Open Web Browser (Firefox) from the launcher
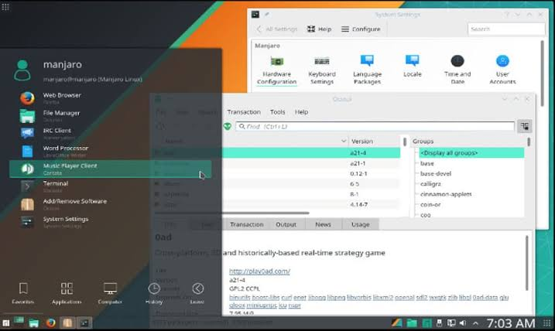This screenshot has width=555, height=331. (x=111, y=98)
